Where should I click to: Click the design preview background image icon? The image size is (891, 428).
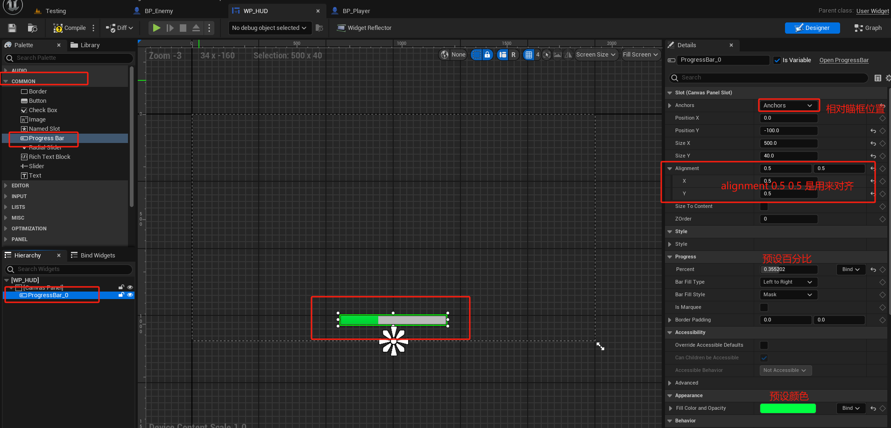pyautogui.click(x=558, y=55)
